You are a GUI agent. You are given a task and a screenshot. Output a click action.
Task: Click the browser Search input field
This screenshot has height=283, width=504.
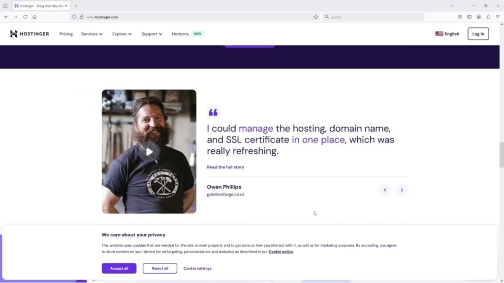(374, 17)
